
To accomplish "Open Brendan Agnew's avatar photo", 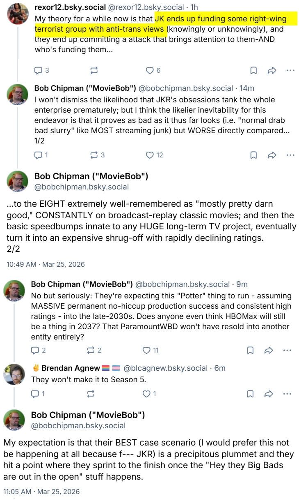I will 14,374.
